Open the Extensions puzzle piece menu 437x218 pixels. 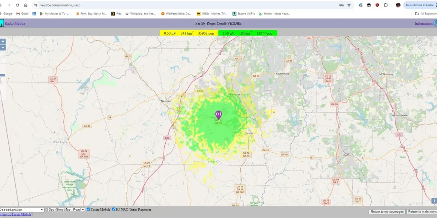[386, 5]
